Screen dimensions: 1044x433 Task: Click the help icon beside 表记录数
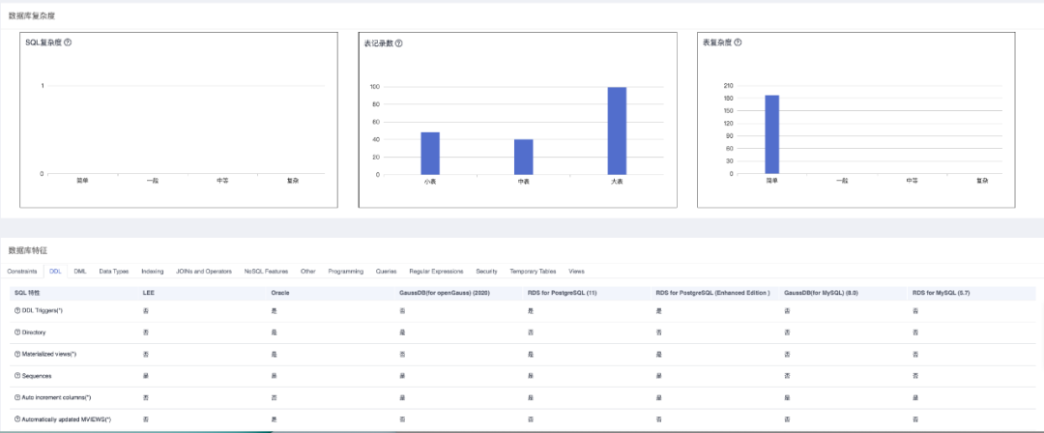399,43
